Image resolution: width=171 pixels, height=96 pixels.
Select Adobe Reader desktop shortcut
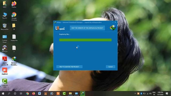click(5, 61)
